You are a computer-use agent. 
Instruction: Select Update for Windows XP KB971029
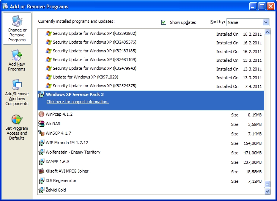point(151,77)
